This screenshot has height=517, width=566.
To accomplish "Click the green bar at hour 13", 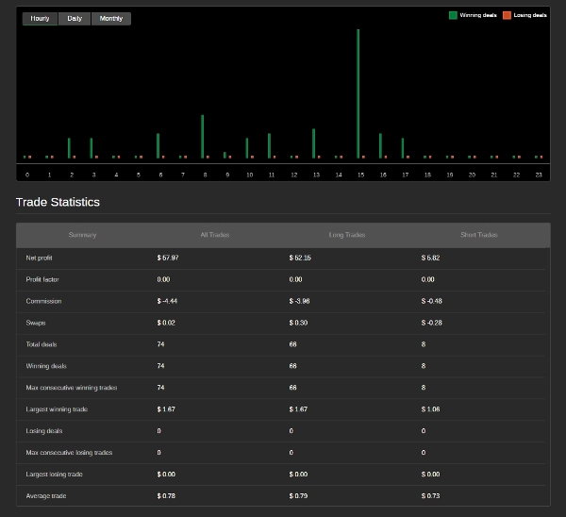I will coord(314,143).
